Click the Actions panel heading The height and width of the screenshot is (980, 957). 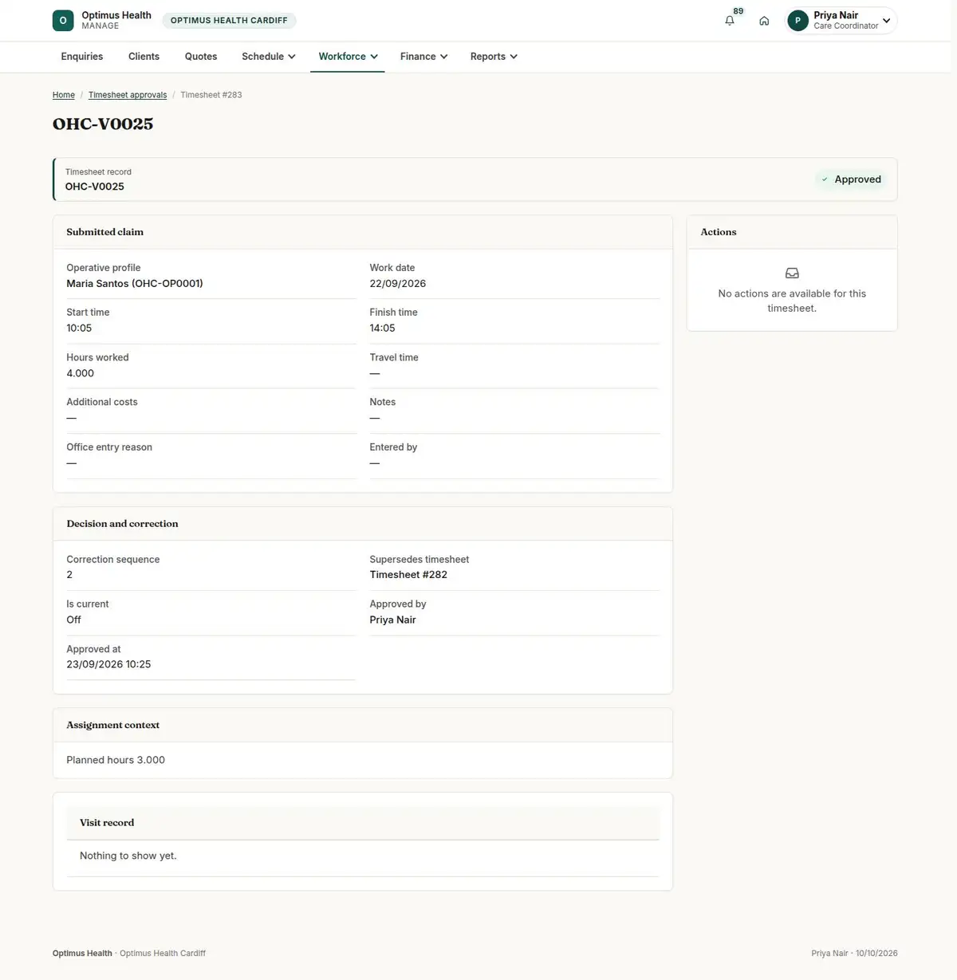tap(719, 232)
